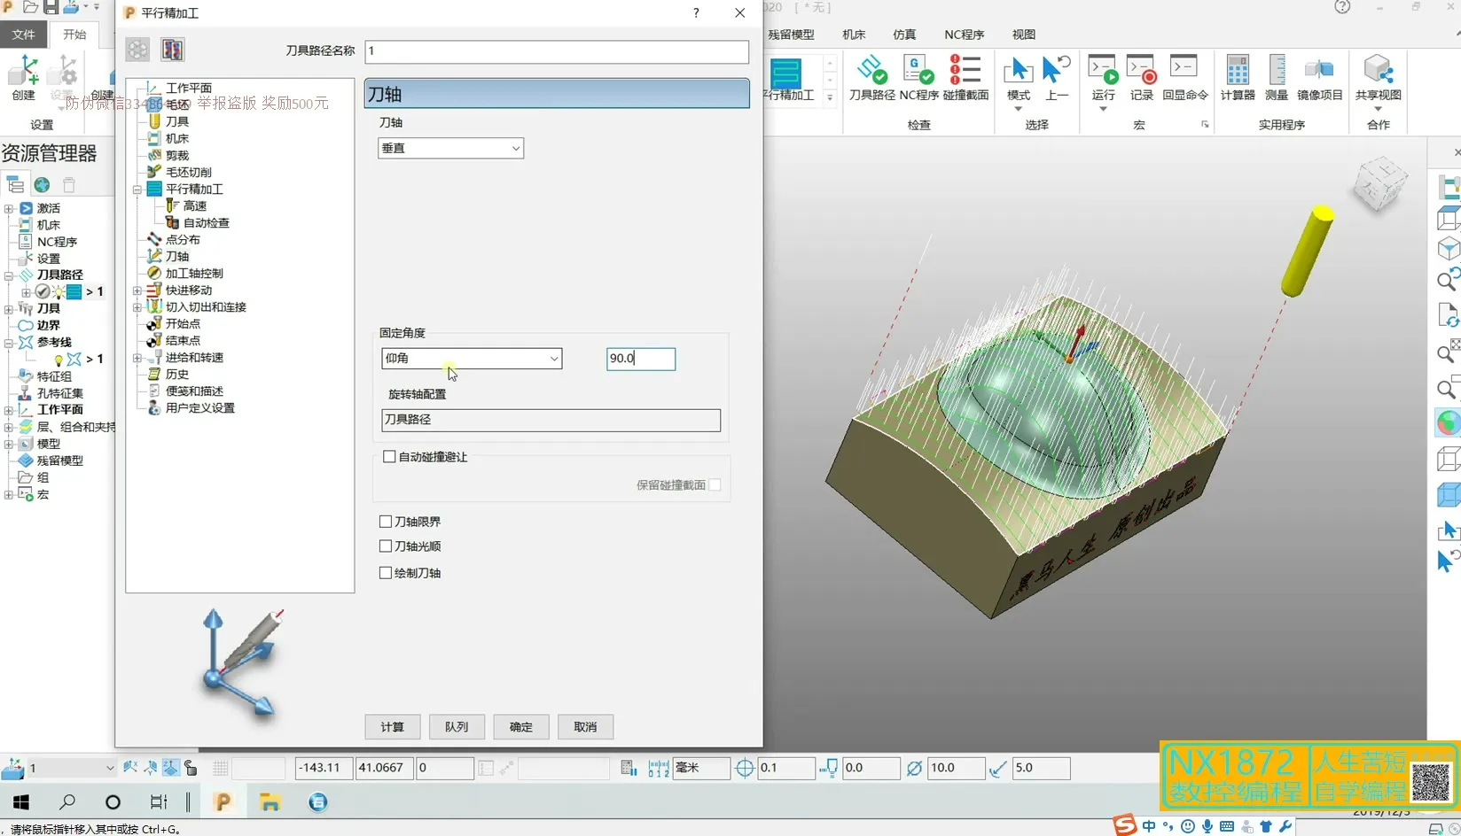
Task: Select the 记录 macro record icon
Action: [1141, 77]
